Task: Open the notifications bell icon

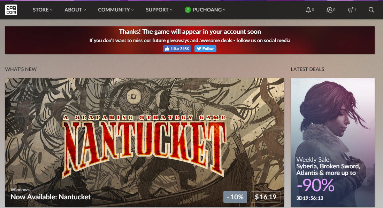Action: click(x=308, y=10)
